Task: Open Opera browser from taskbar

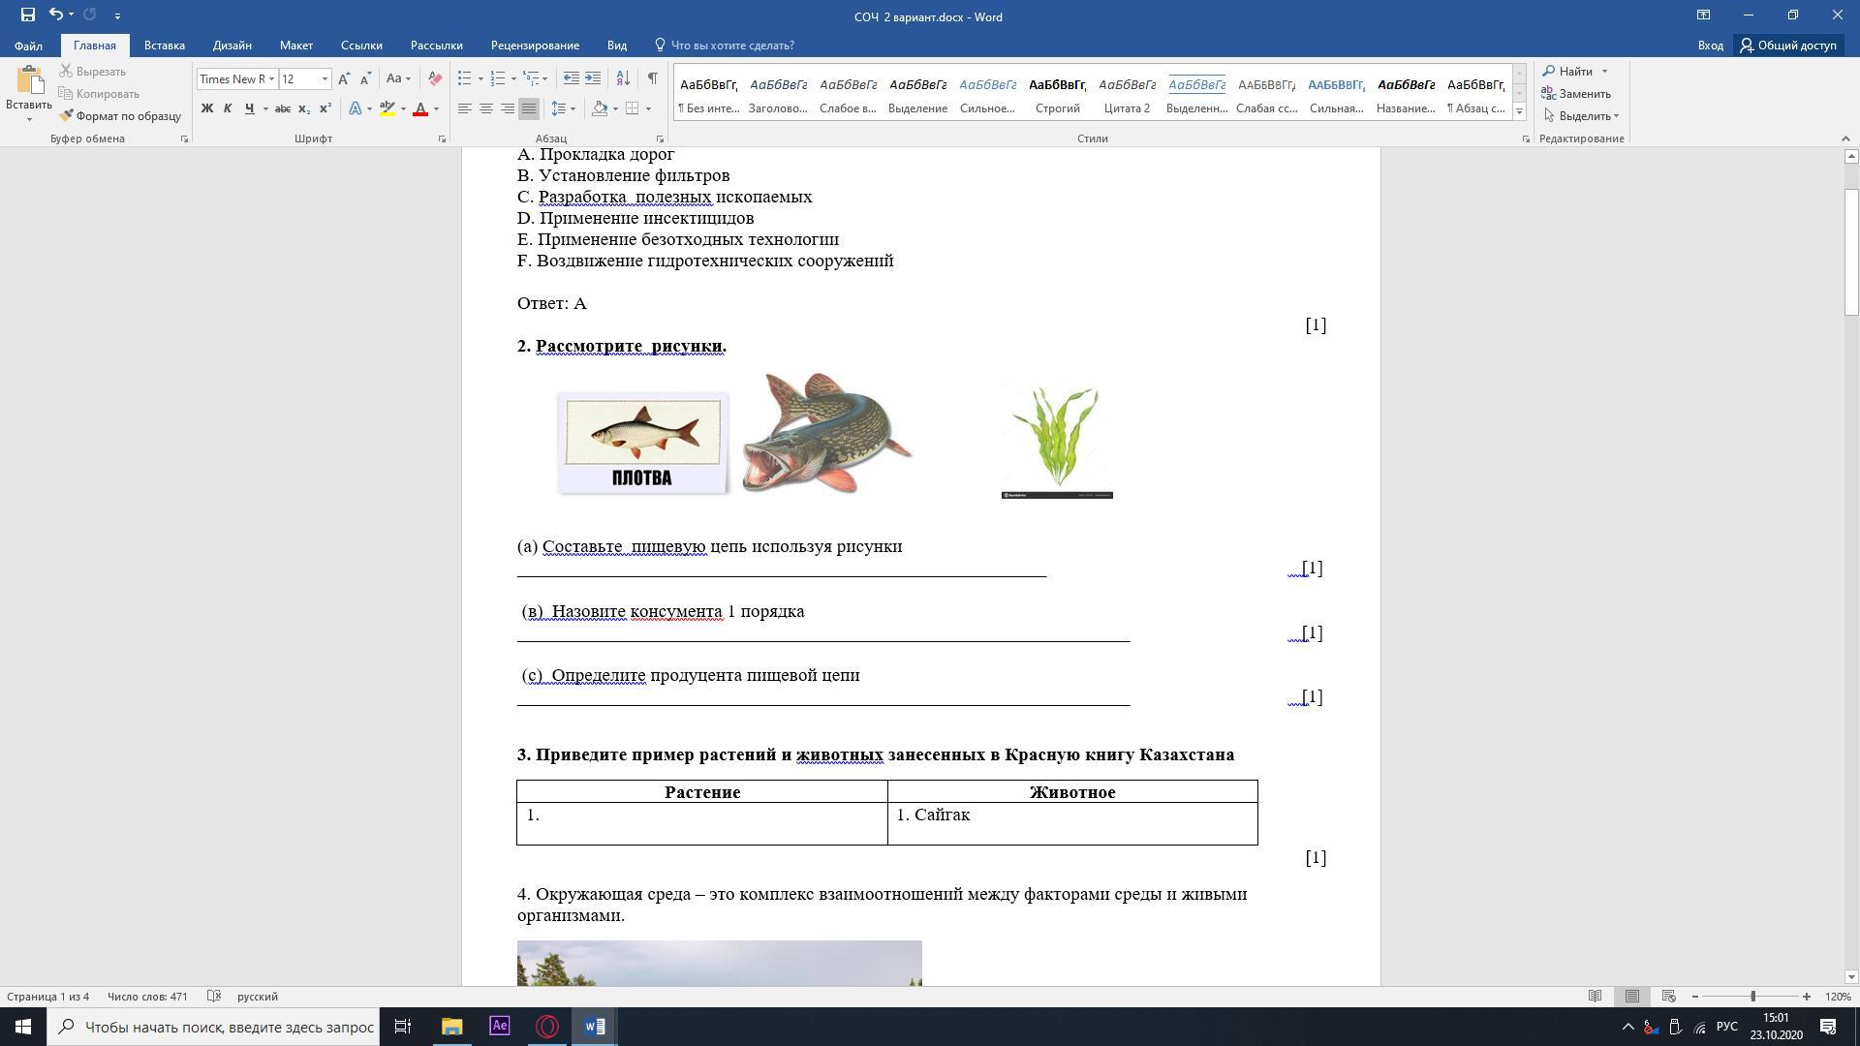Action: tap(547, 1027)
